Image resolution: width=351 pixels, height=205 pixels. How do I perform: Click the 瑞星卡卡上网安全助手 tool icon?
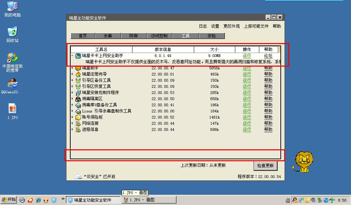coord(78,56)
